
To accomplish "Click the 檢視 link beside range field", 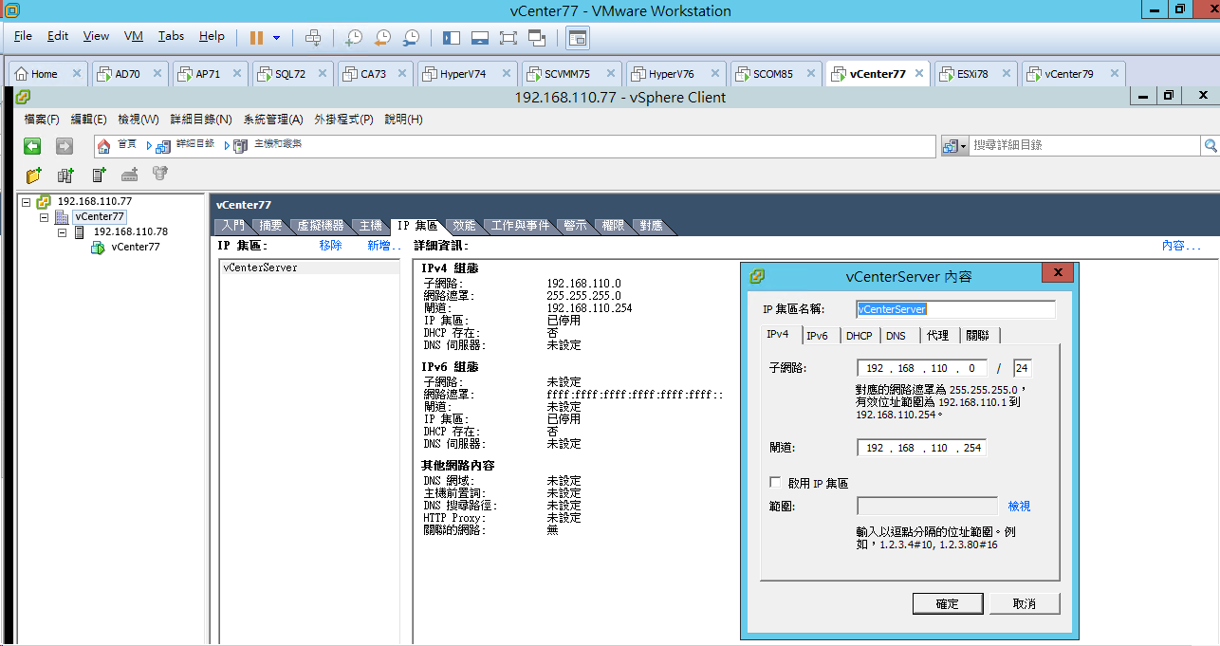I will click(x=1019, y=507).
